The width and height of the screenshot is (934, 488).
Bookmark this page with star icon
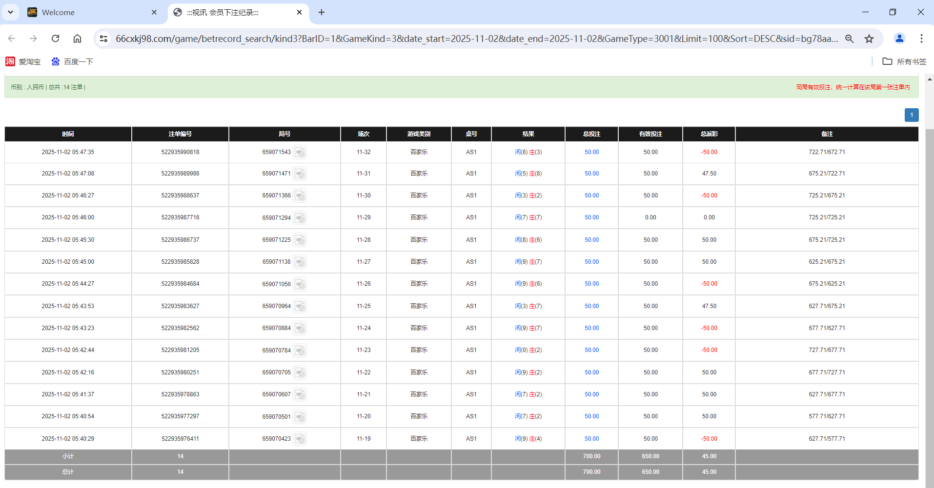click(869, 39)
